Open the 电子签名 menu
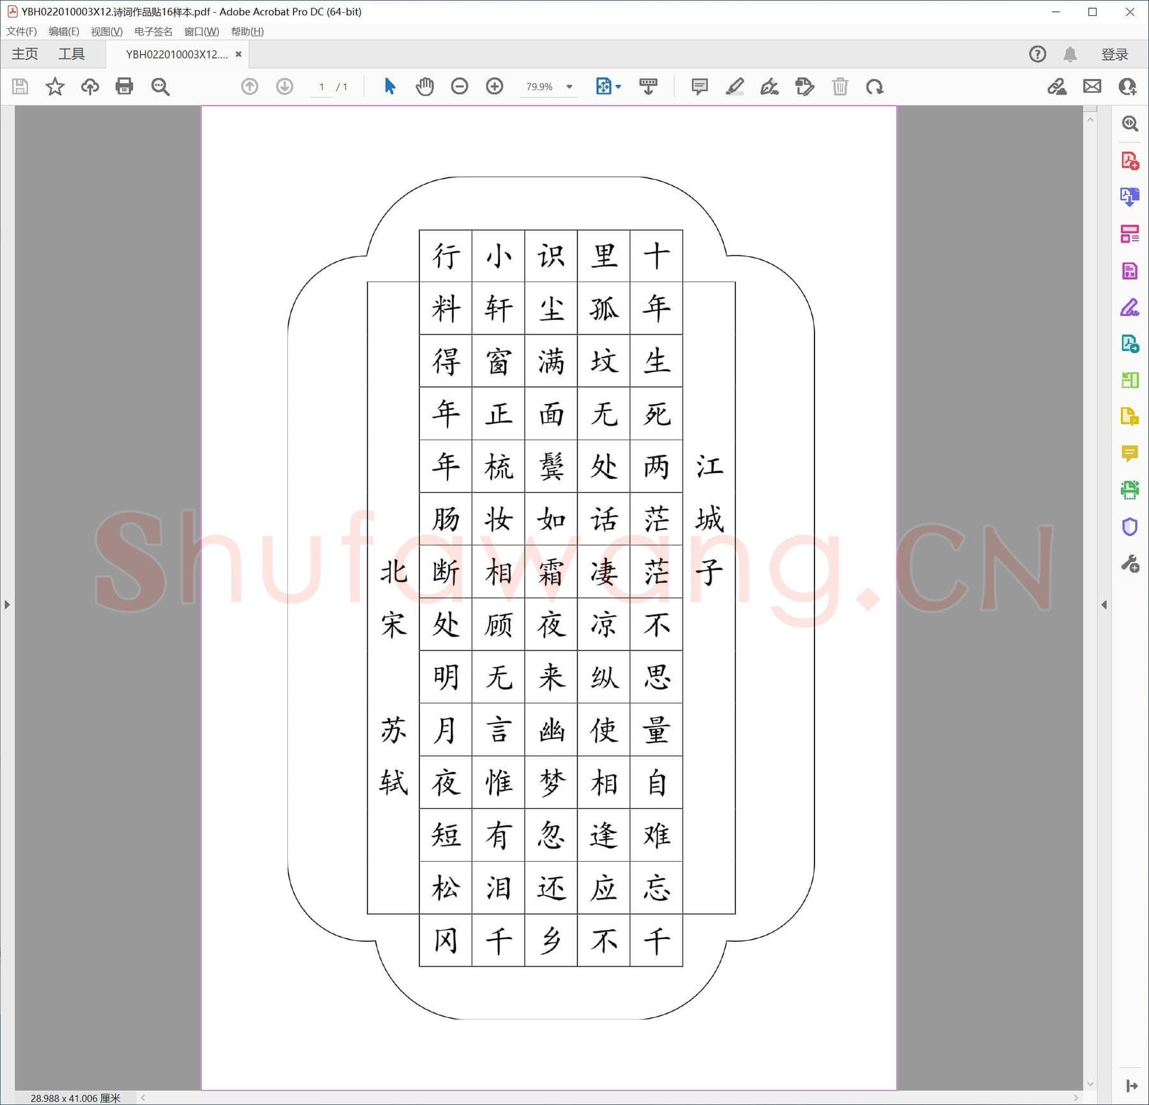The height and width of the screenshot is (1105, 1149). [153, 31]
